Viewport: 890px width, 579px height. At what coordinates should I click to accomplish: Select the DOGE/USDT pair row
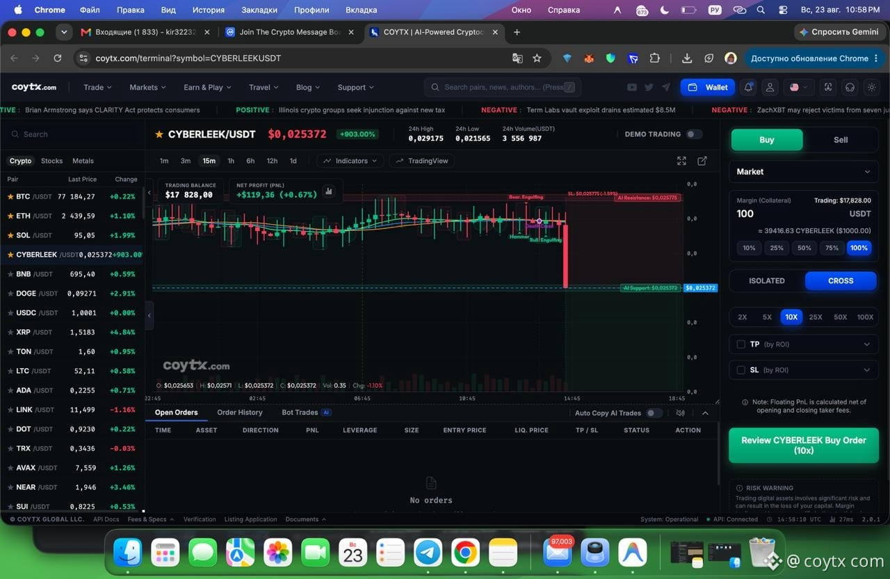coord(72,294)
